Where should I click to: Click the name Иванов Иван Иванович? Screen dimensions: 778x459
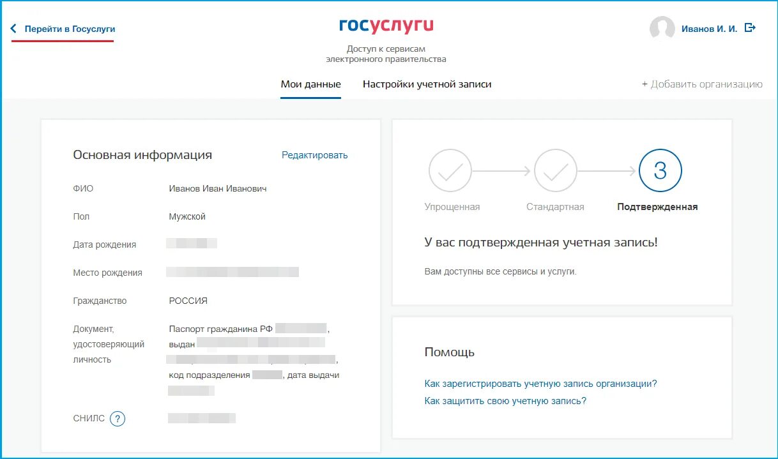pos(218,189)
